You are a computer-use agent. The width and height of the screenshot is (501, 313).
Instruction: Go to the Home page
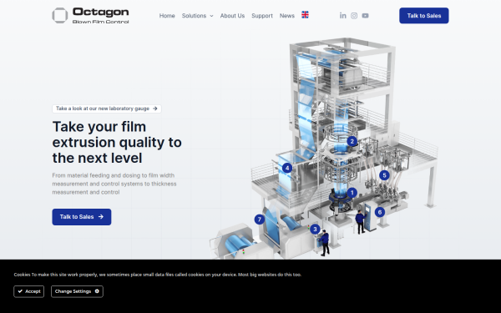click(167, 16)
